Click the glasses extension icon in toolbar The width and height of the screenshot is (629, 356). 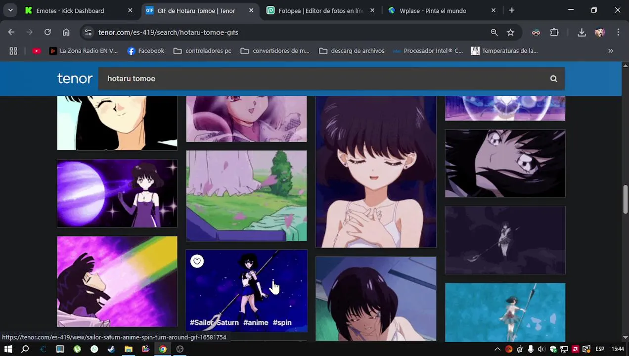coord(536,32)
